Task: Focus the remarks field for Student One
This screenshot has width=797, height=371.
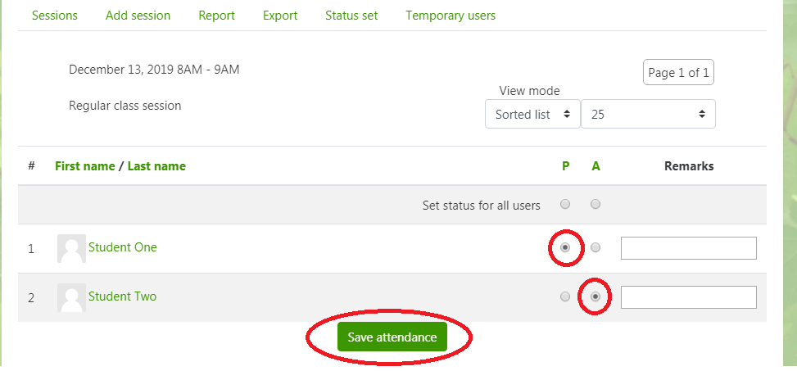Action: [x=689, y=248]
